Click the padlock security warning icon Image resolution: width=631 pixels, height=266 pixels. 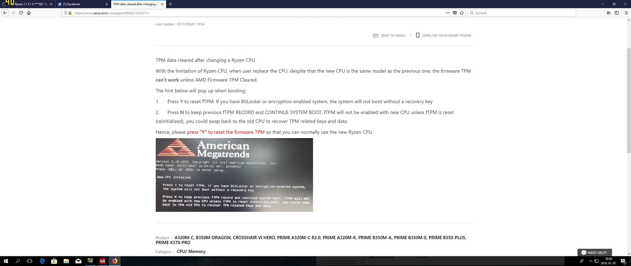coord(70,13)
